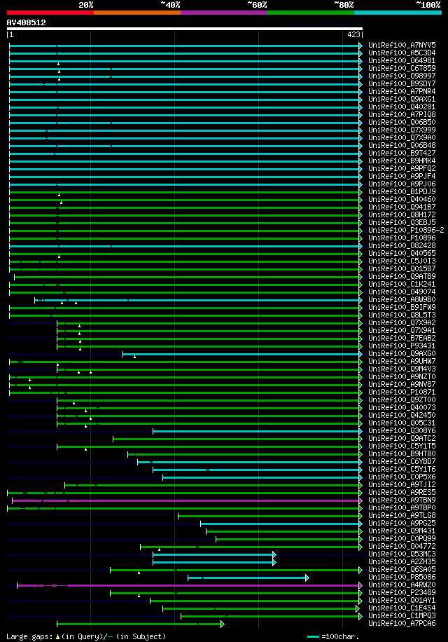
Task: Select the UniRef100_Q941B7 label
Action: [x=402, y=207]
